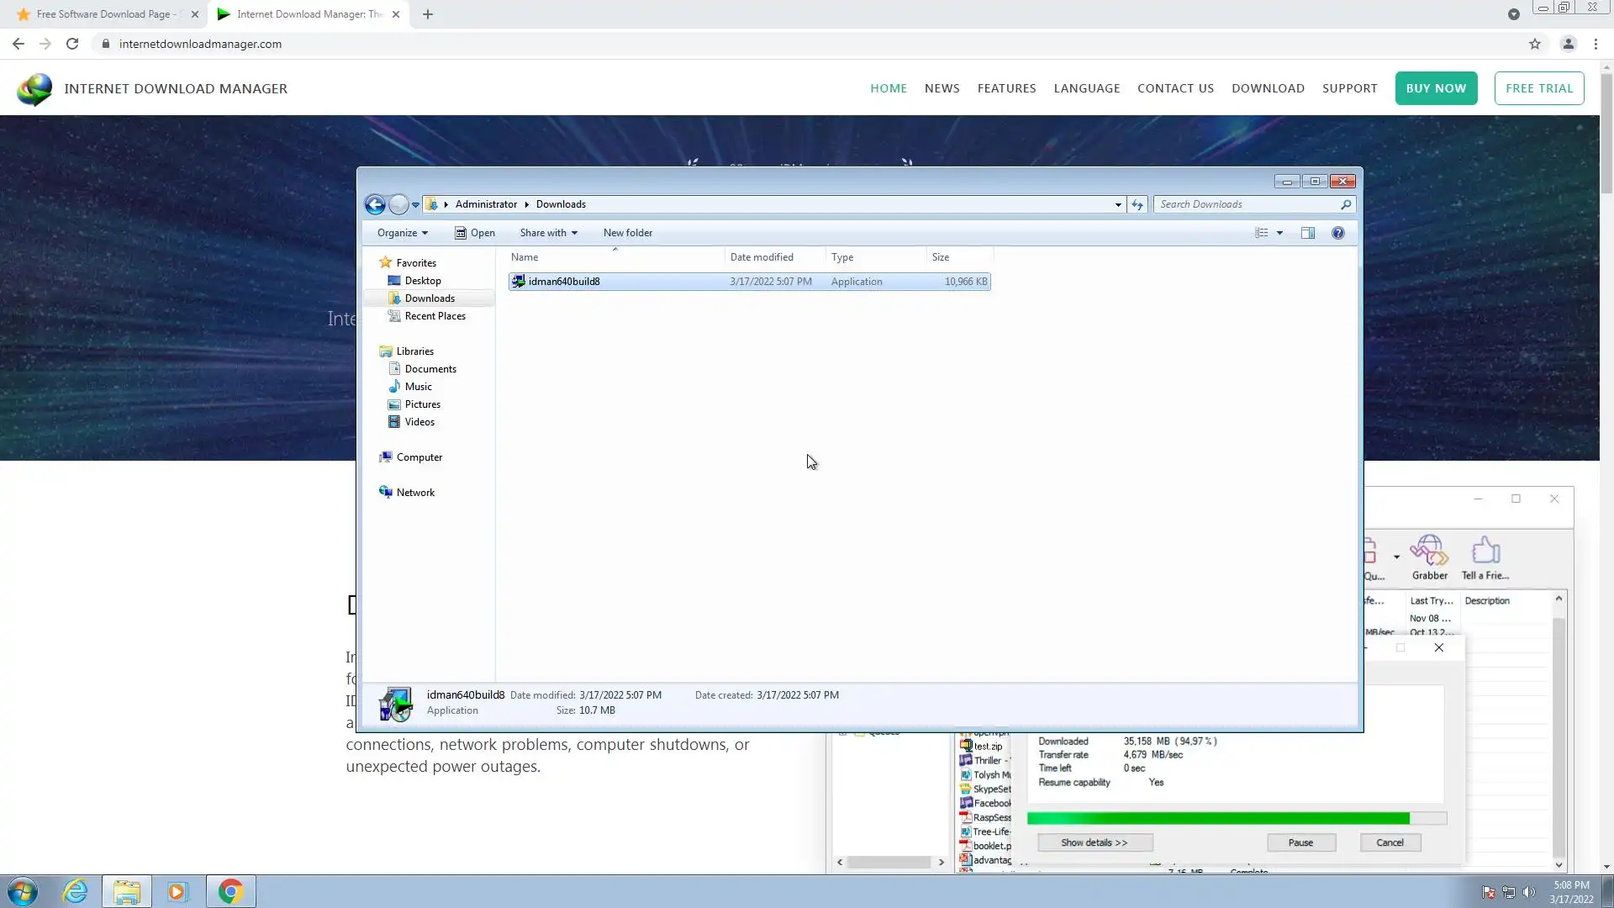
Task: Expand change view options arrow
Action: [1279, 233]
